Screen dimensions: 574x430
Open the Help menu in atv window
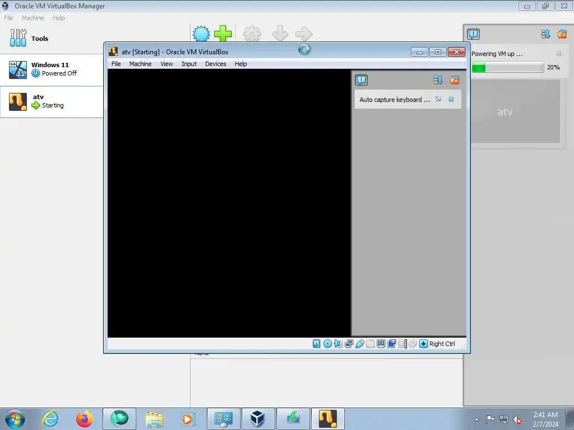pos(241,64)
